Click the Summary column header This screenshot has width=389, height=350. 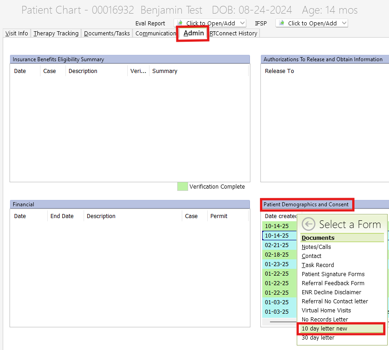coord(165,71)
